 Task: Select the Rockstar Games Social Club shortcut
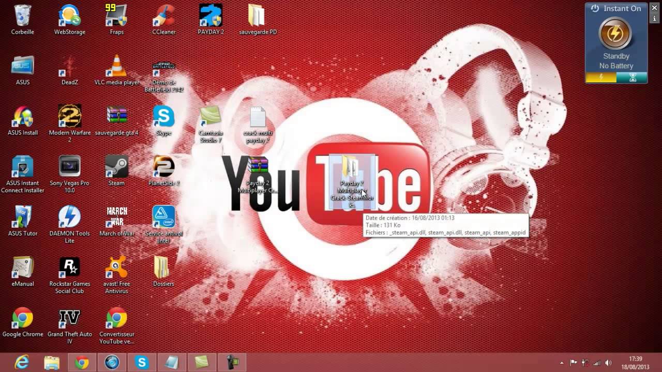pos(70,275)
